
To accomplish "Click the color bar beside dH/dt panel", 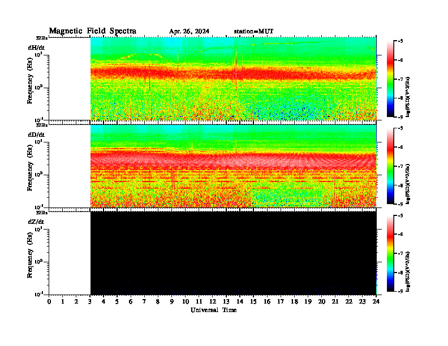I will [390, 79].
